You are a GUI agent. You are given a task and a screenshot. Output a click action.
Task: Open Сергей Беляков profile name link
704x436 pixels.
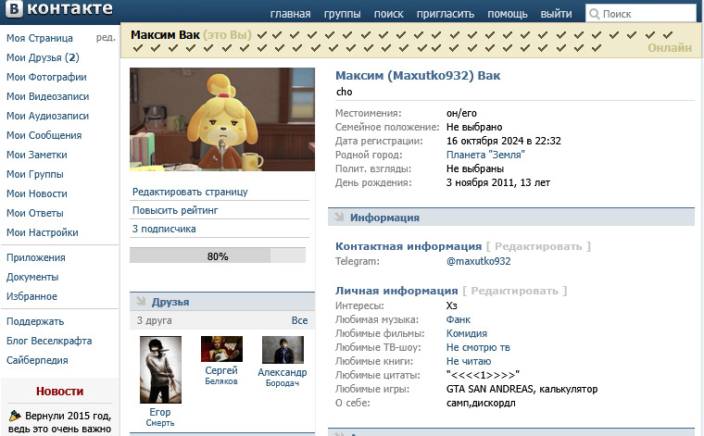point(221,376)
